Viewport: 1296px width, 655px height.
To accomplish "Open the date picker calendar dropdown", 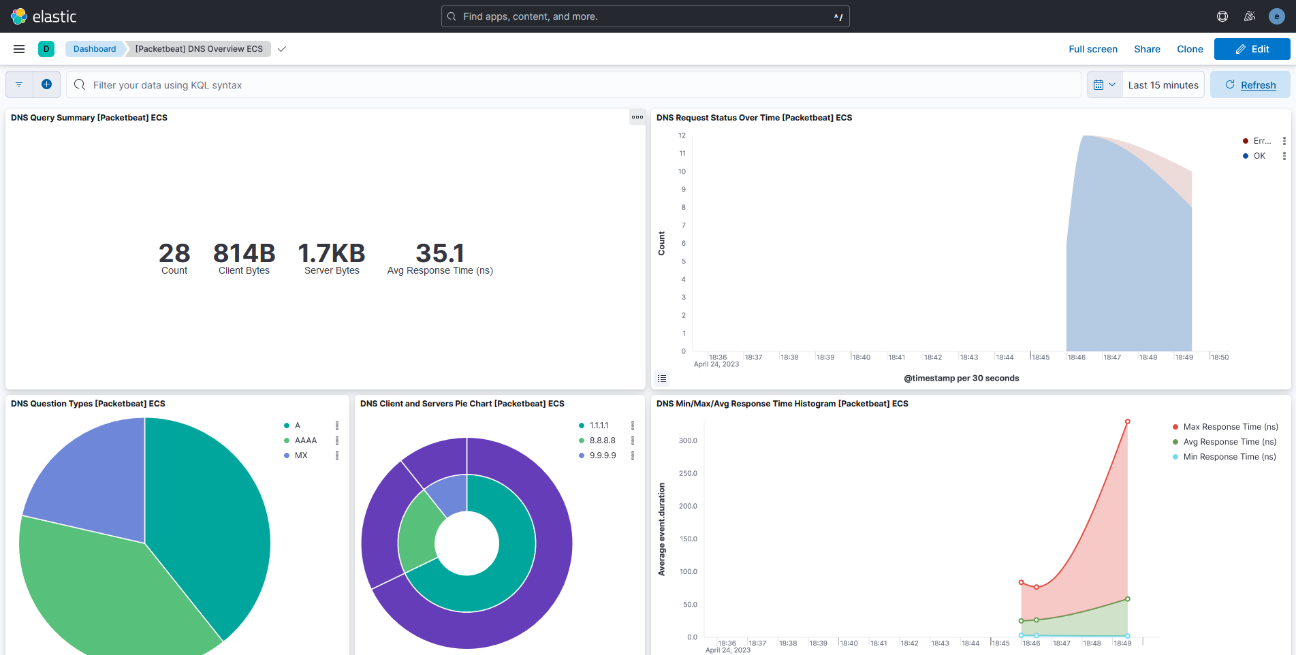I will tap(1104, 84).
